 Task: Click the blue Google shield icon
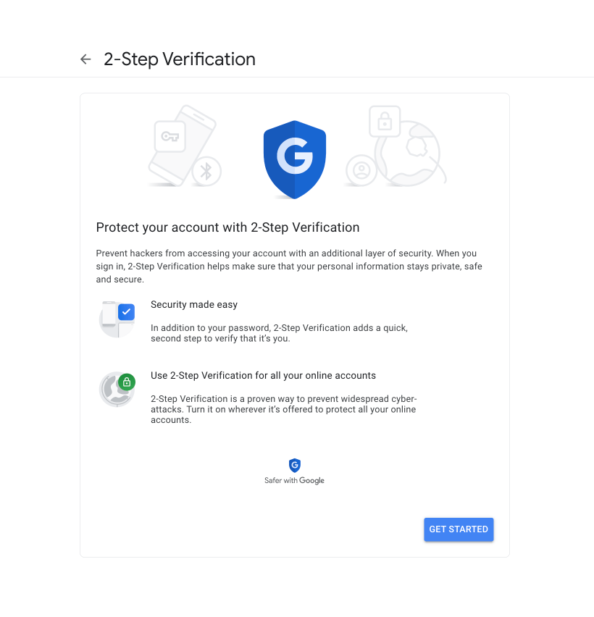pos(295,159)
